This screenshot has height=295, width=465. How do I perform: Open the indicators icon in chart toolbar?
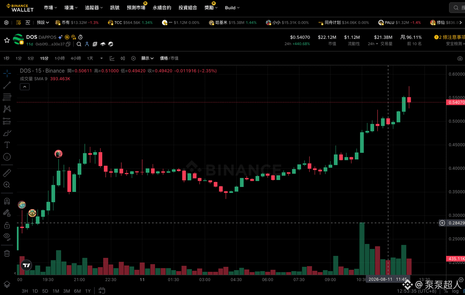112,58
